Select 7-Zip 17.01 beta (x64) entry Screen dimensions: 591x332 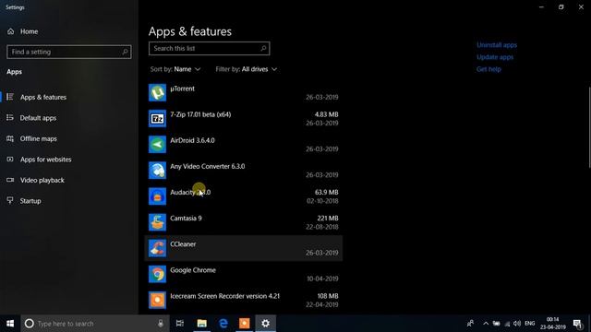[200, 114]
